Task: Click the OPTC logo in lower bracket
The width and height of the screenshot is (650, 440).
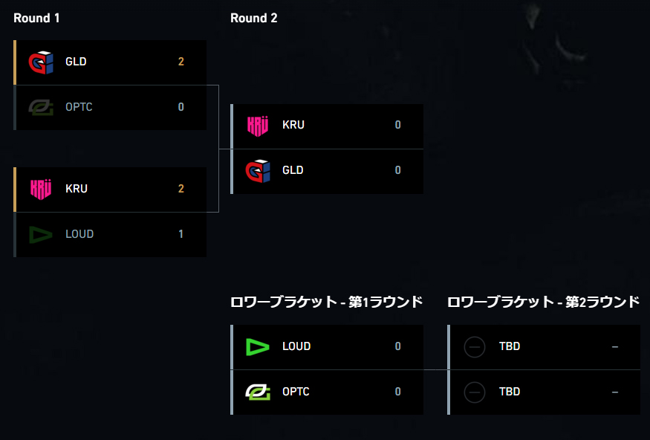Action: pyautogui.click(x=258, y=392)
